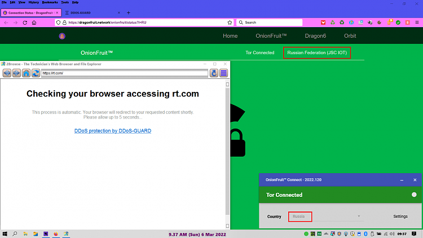
Task: Click the Firefox forward arrow
Action: 15,23
